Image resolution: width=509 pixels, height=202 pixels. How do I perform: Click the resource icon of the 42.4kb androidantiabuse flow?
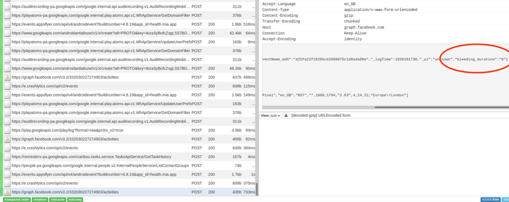7,33
